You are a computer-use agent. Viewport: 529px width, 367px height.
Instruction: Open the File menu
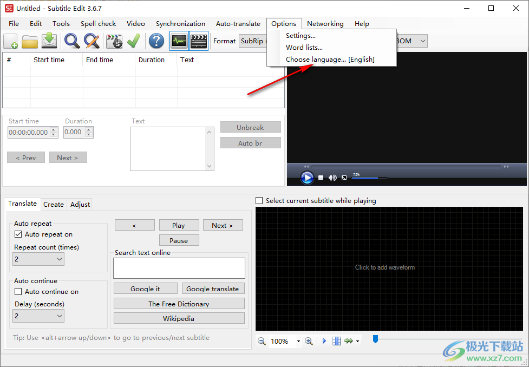click(x=14, y=24)
